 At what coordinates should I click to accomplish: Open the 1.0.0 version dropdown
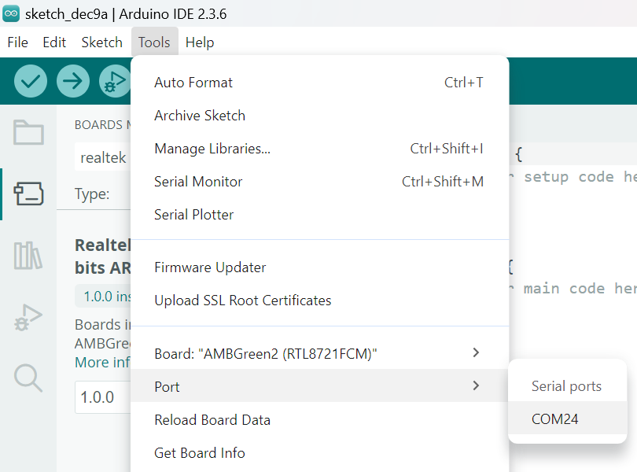tap(102, 397)
